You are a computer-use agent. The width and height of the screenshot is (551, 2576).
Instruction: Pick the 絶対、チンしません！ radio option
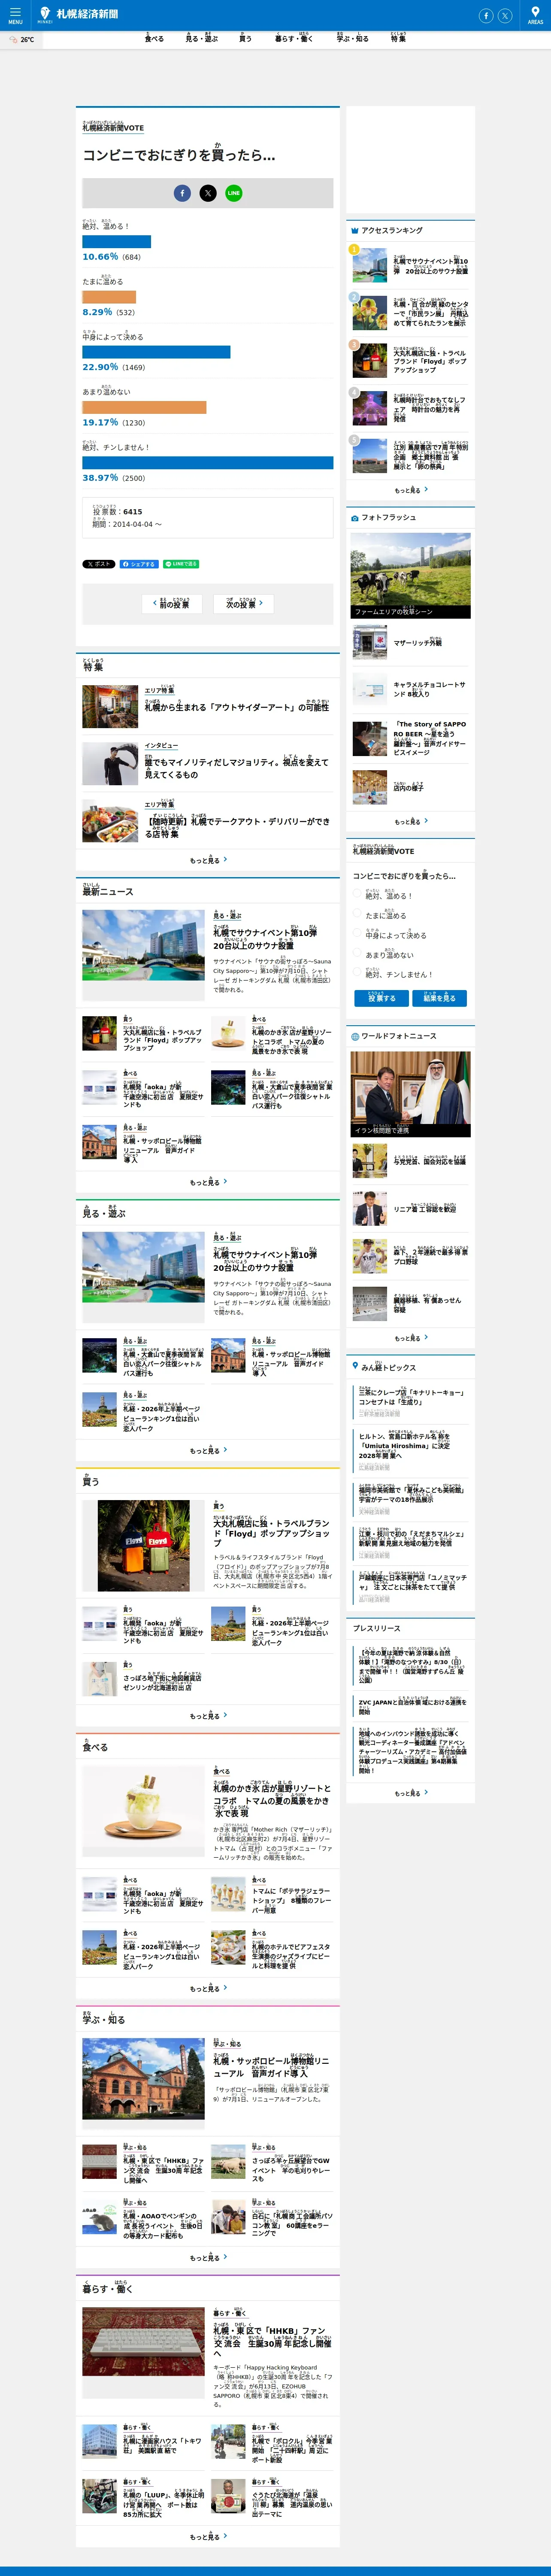point(357,973)
